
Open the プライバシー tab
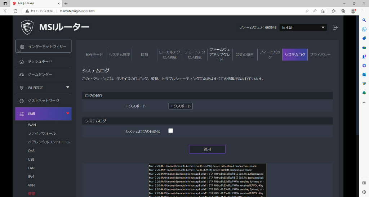[x=320, y=54]
